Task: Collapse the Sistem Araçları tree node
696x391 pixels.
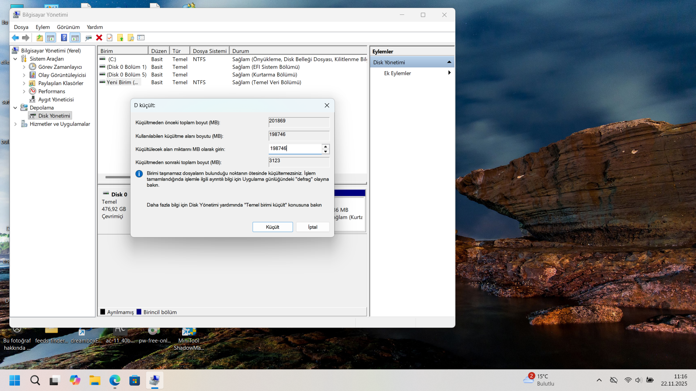Action: [x=15, y=59]
